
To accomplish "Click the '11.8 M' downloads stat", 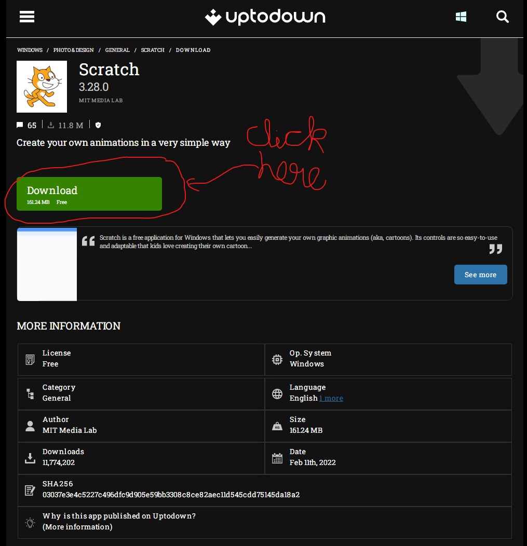I will tap(71, 126).
